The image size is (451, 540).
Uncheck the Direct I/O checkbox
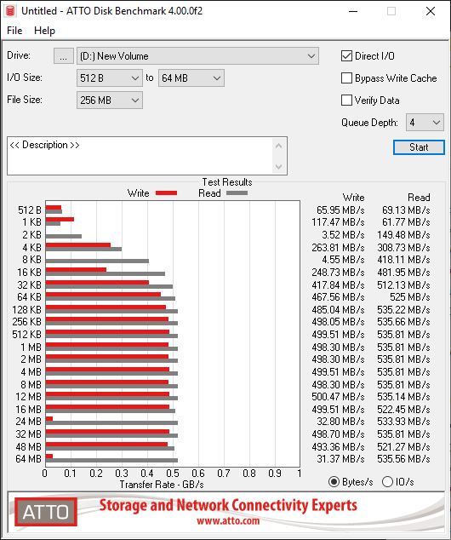346,56
